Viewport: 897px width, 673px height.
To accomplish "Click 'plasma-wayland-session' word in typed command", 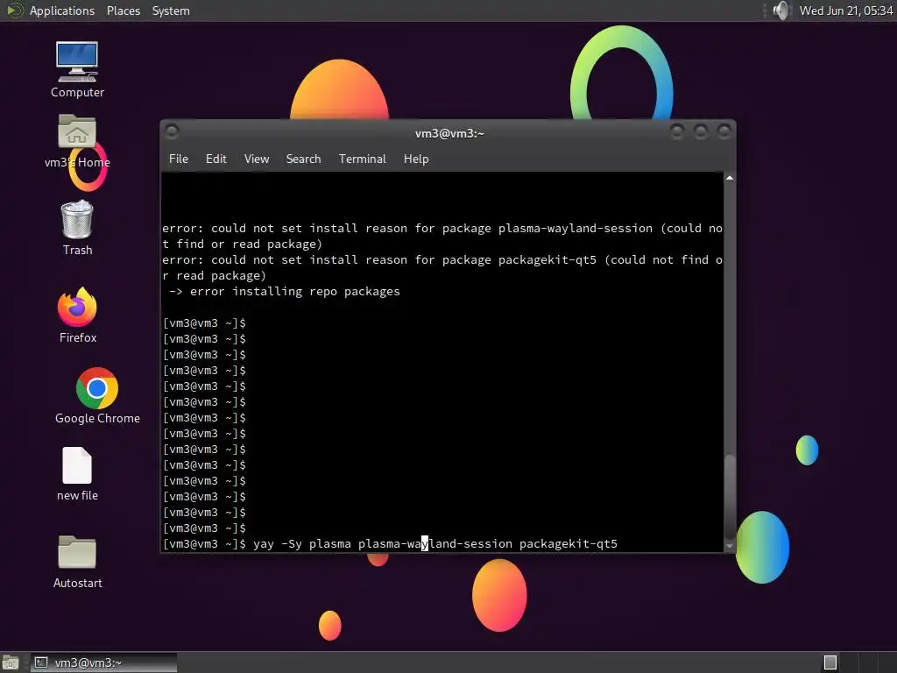I will point(434,543).
